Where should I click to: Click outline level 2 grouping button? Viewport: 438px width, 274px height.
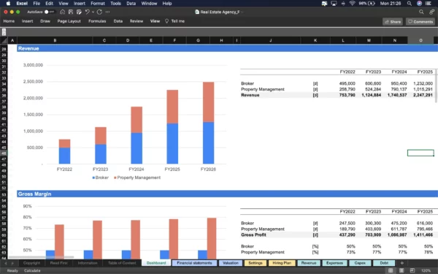pyautogui.click(x=4, y=34)
